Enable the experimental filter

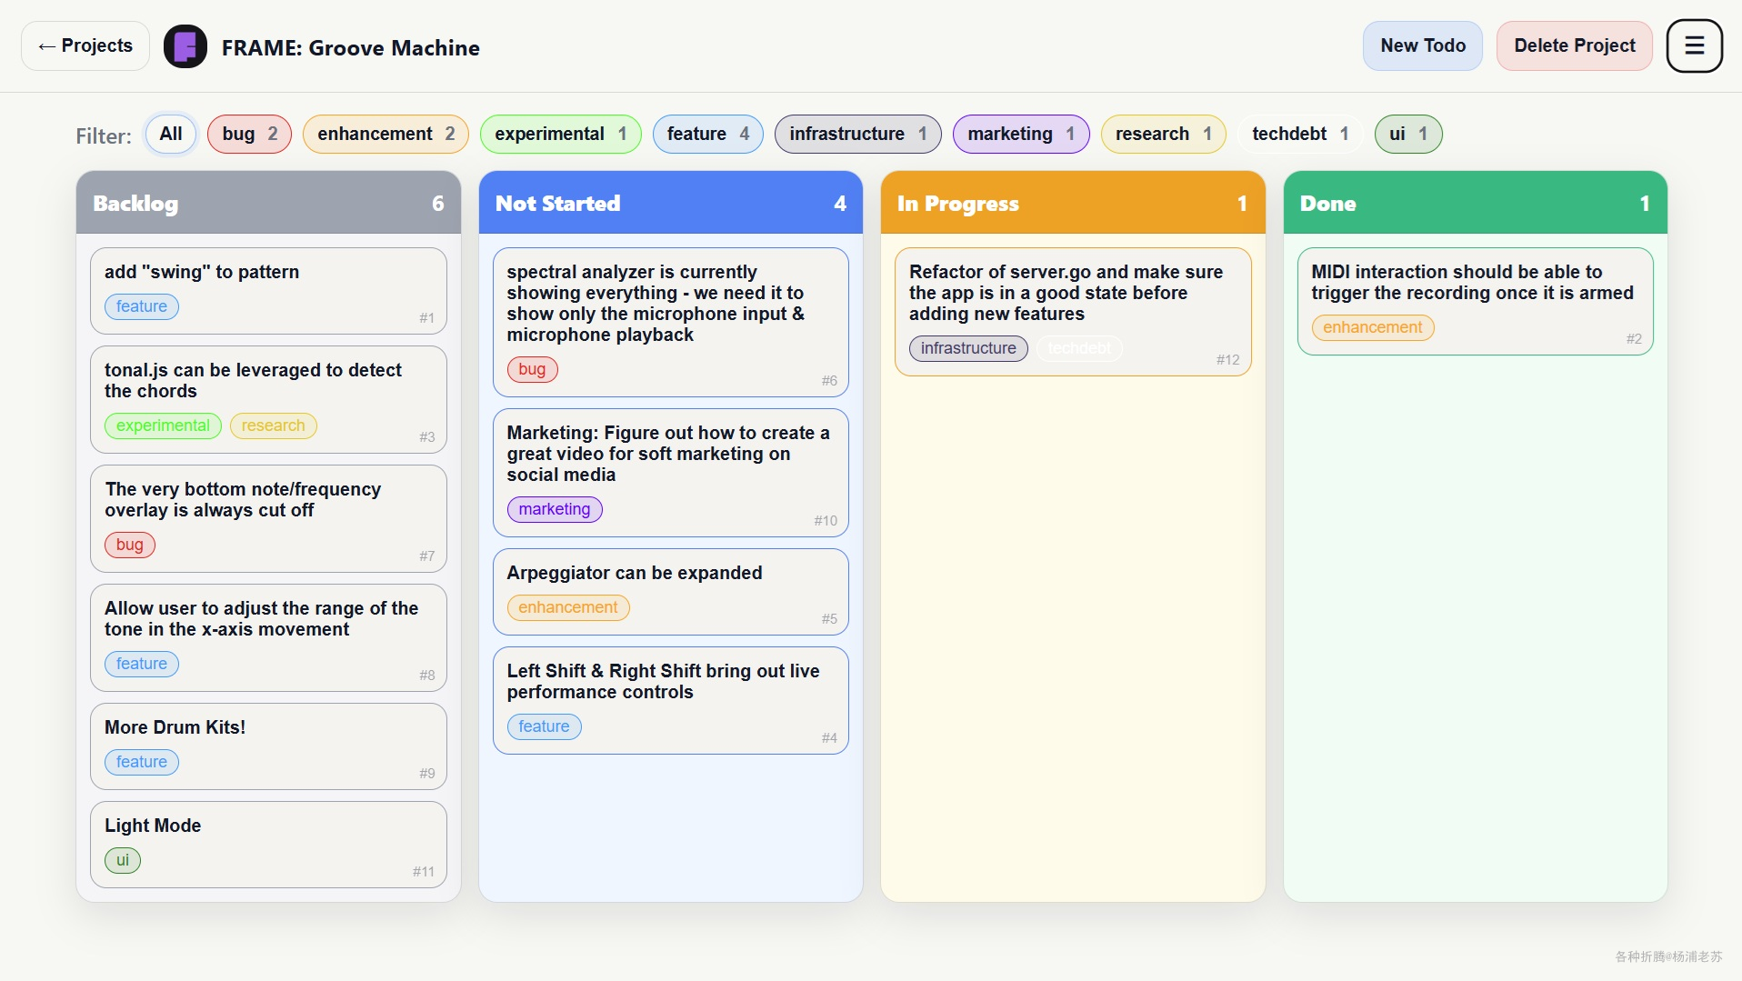tap(560, 134)
